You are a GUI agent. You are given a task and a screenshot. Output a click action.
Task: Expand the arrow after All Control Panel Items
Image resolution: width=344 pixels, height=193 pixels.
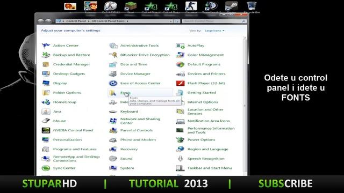127,21
